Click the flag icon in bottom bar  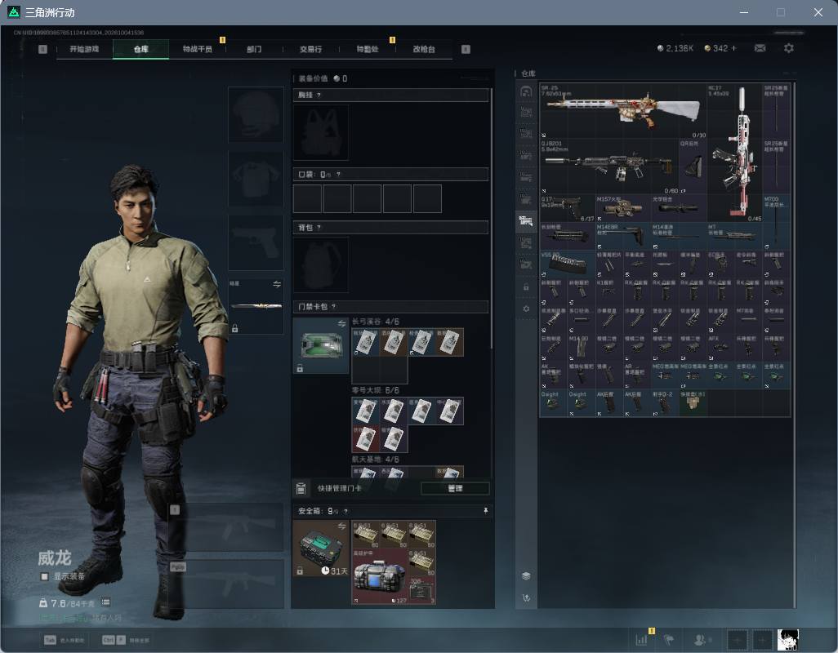point(668,639)
